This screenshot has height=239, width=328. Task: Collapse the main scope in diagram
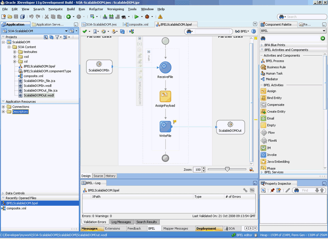pyautogui.click(x=149, y=51)
